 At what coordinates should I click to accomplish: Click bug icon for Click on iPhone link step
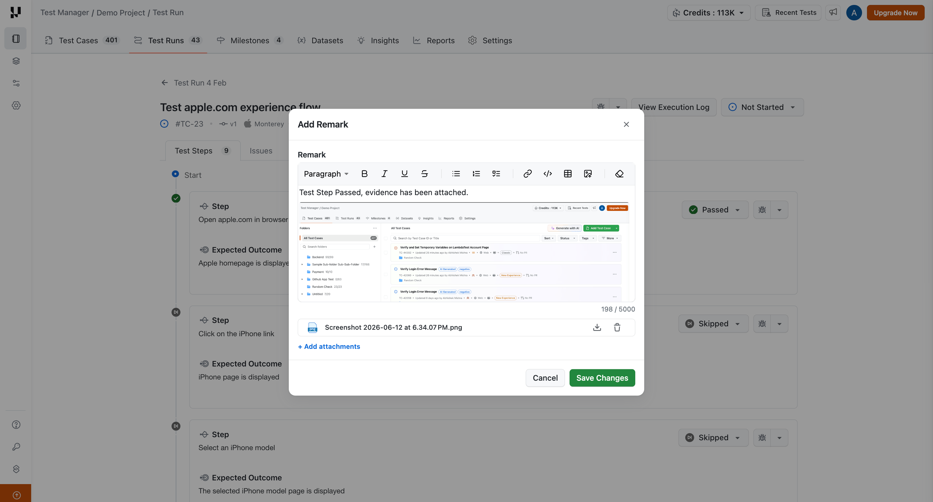tap(762, 324)
